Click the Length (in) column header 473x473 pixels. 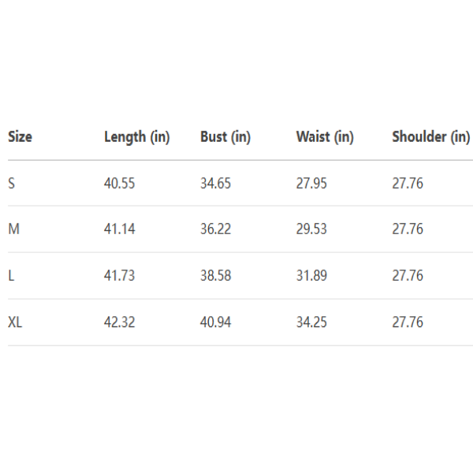[136, 137]
